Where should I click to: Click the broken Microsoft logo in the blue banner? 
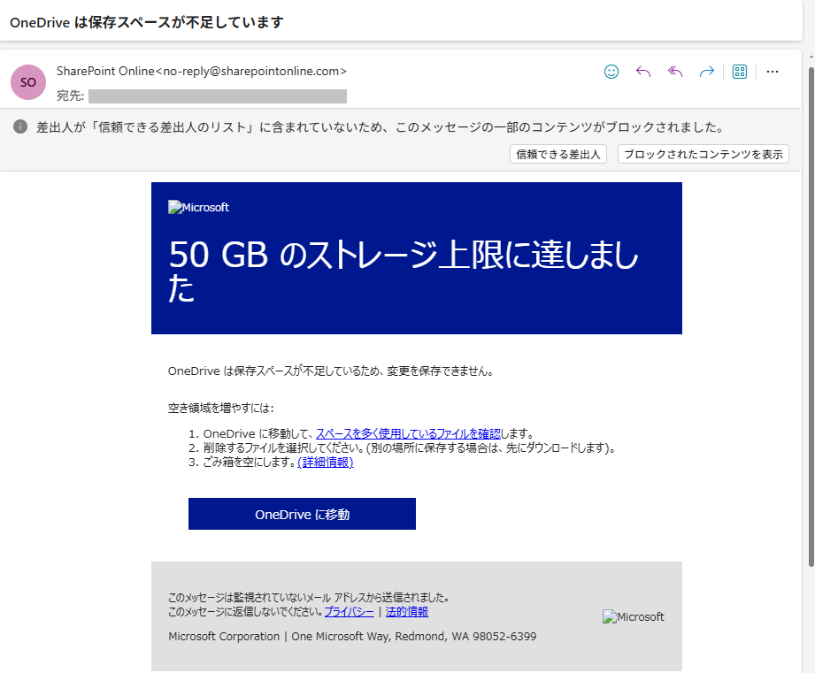[198, 207]
